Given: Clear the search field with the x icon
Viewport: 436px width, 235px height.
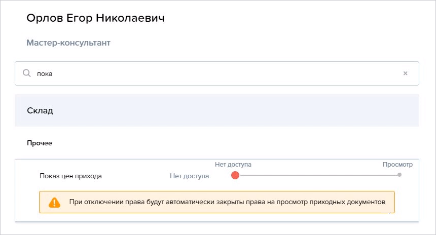Looking at the screenshot, I should (x=406, y=73).
